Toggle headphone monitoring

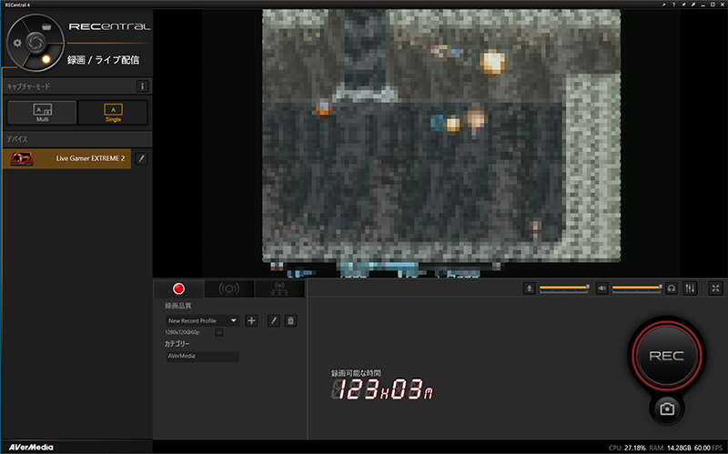tap(672, 288)
